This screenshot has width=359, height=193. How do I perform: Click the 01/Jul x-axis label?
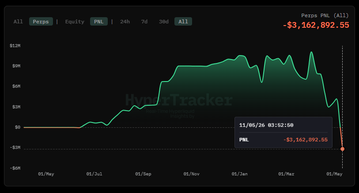click(x=94, y=174)
